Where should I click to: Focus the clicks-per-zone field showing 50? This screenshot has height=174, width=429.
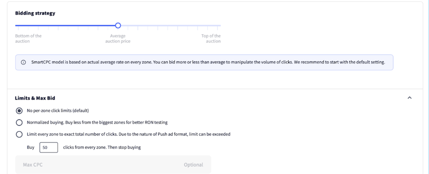point(48,147)
